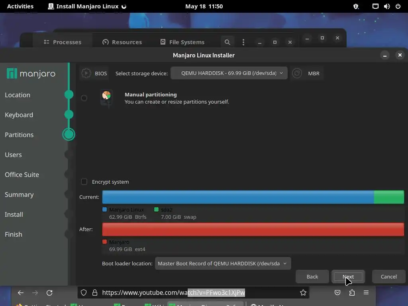408x306 pixels.
Task: Click Install Manjaro Linux app menu in top bar
Action: [87, 6]
